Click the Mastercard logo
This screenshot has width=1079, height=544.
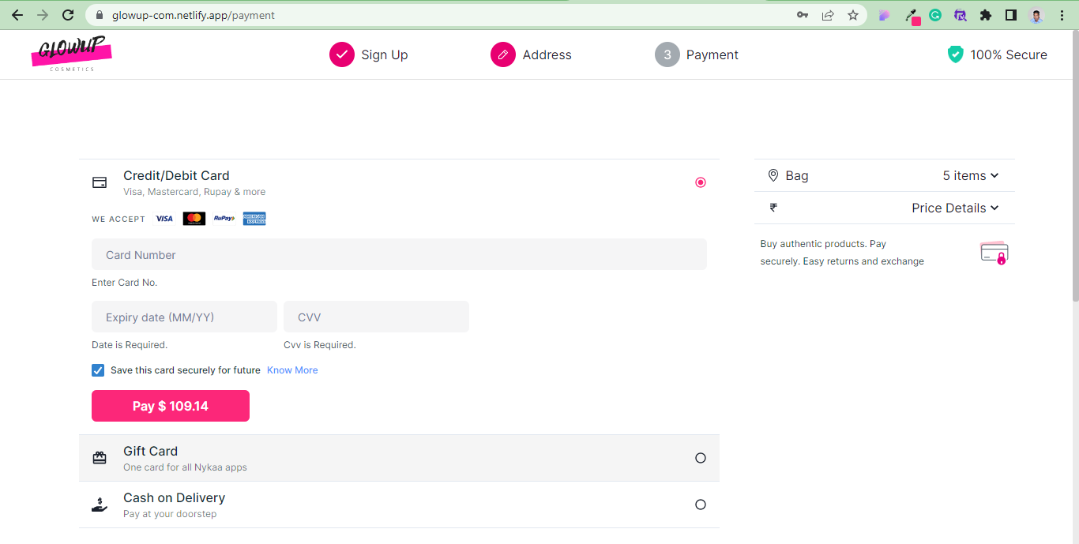pos(194,219)
